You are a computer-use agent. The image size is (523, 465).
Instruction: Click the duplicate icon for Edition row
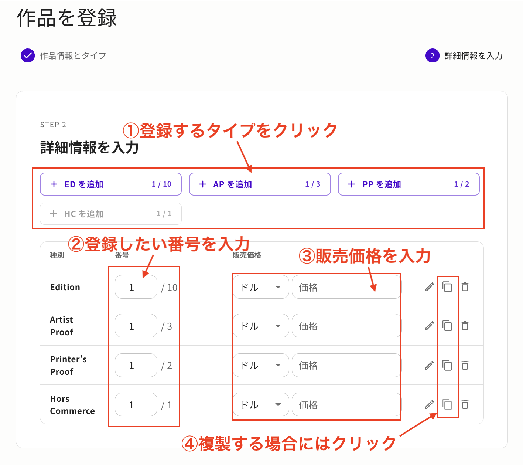(x=447, y=287)
